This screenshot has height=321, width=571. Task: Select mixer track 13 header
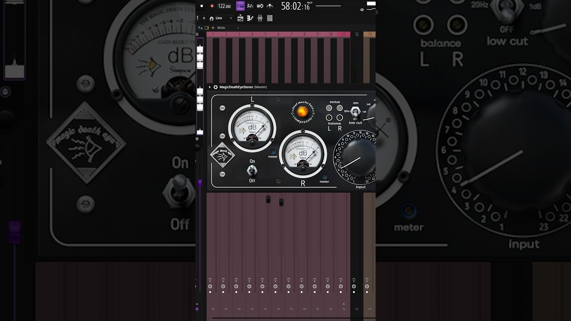(x=369, y=34)
